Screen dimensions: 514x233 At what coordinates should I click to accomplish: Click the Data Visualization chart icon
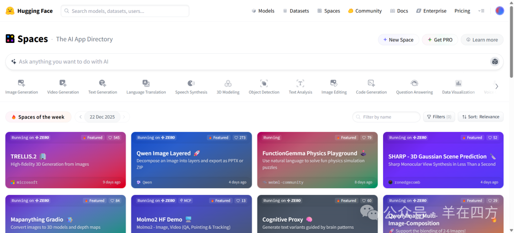pos(458,83)
